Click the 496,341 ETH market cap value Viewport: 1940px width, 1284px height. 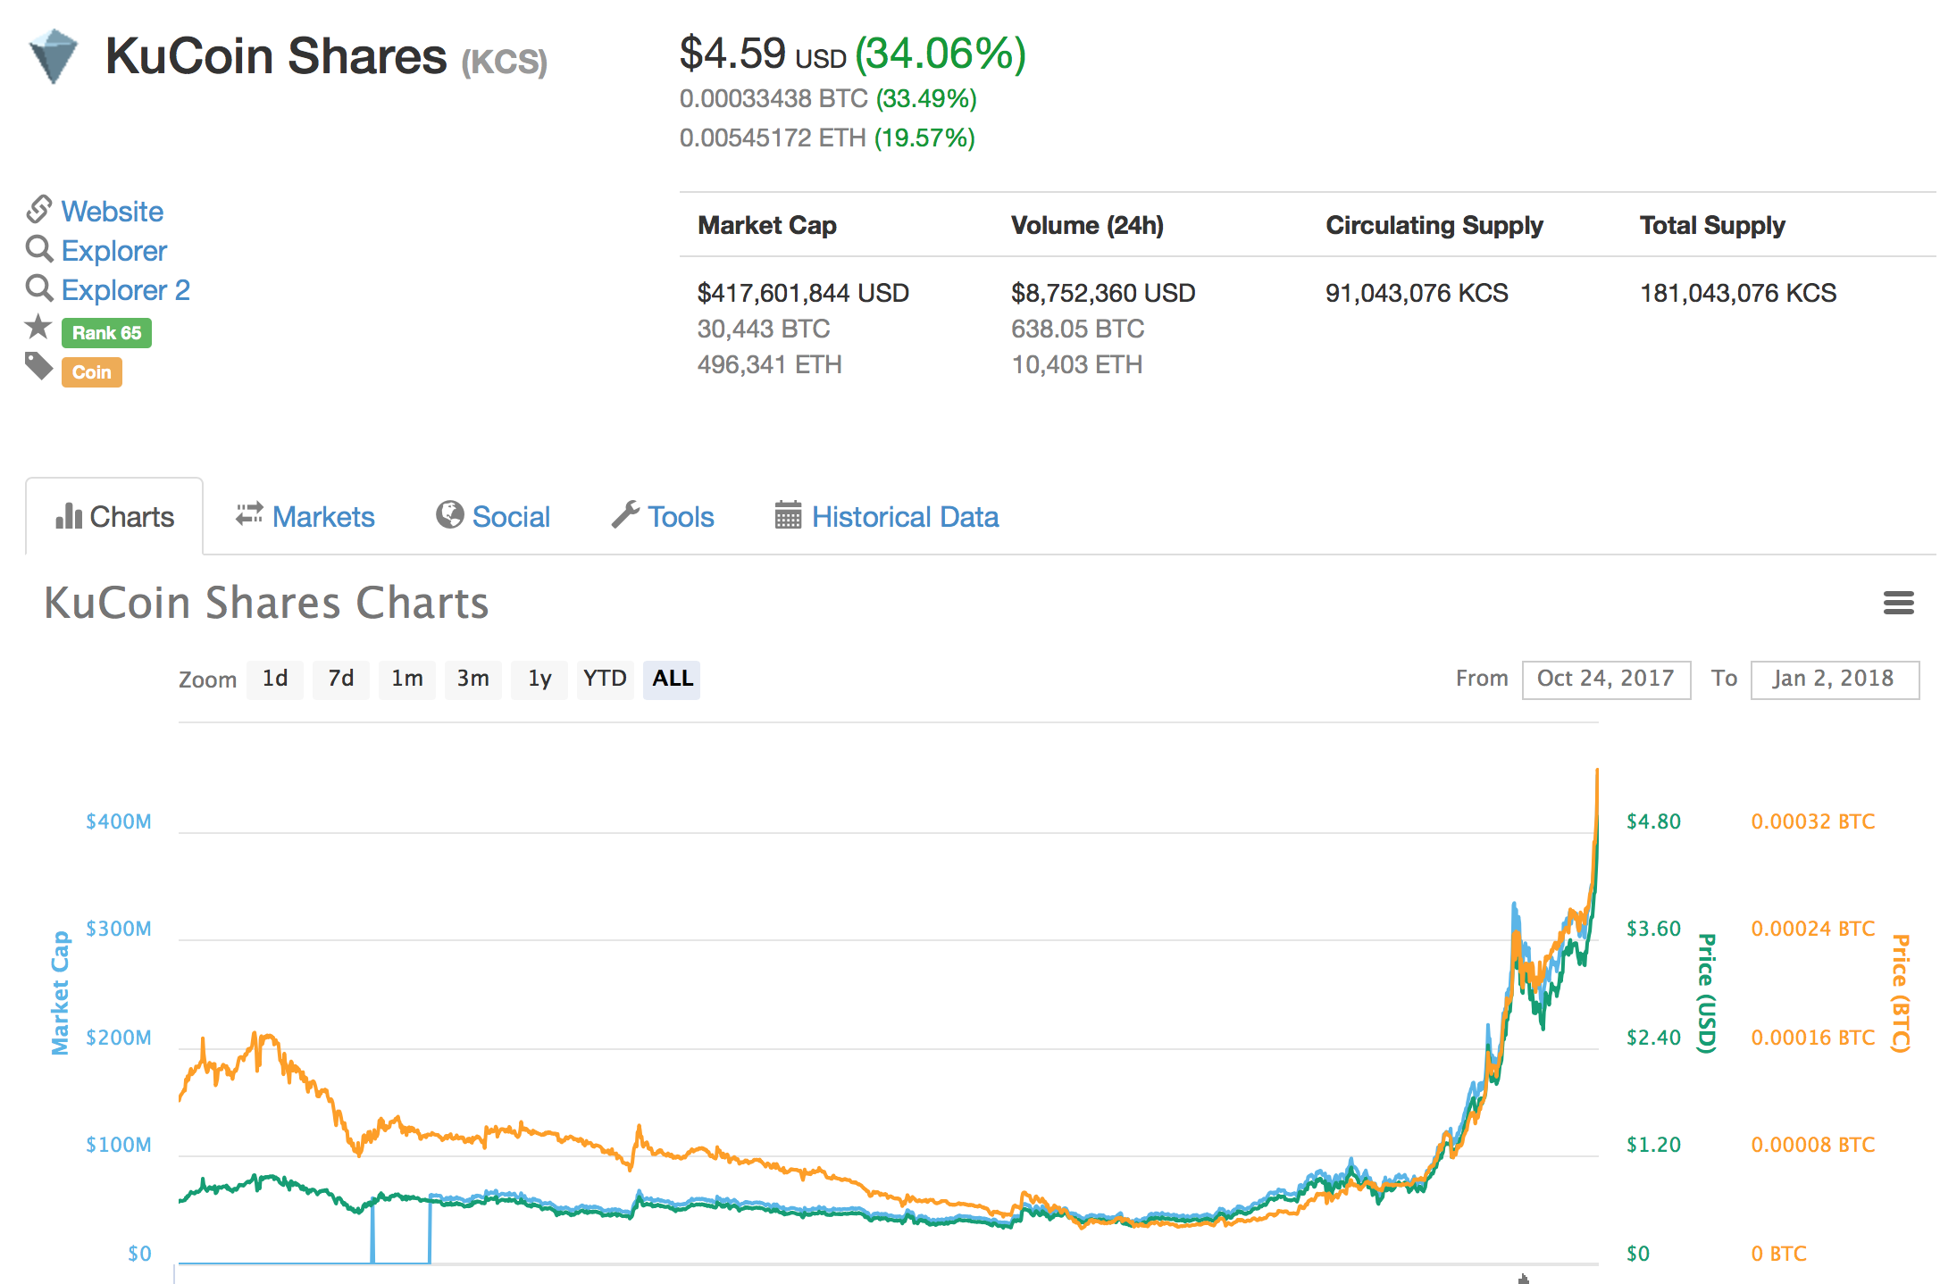point(769,364)
